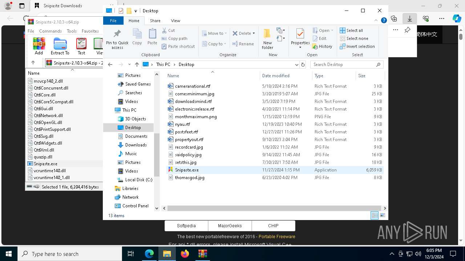This screenshot has width=465, height=261.
Task: Switch to the Home ribbon tab
Action: pos(134,21)
